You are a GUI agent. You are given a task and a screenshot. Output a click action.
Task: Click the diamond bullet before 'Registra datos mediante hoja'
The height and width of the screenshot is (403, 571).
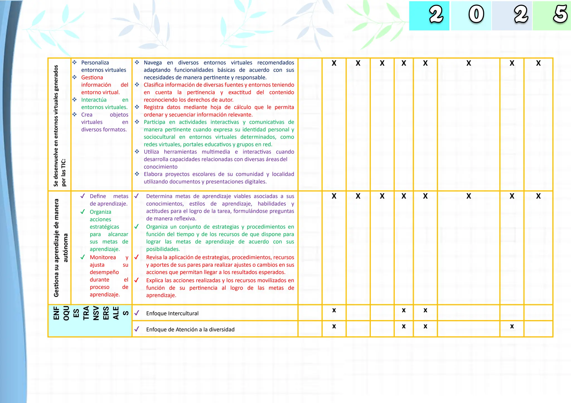[x=137, y=107]
